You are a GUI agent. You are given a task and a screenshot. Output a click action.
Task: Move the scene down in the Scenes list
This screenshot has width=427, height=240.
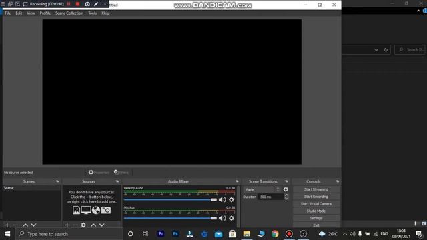click(x=33, y=225)
